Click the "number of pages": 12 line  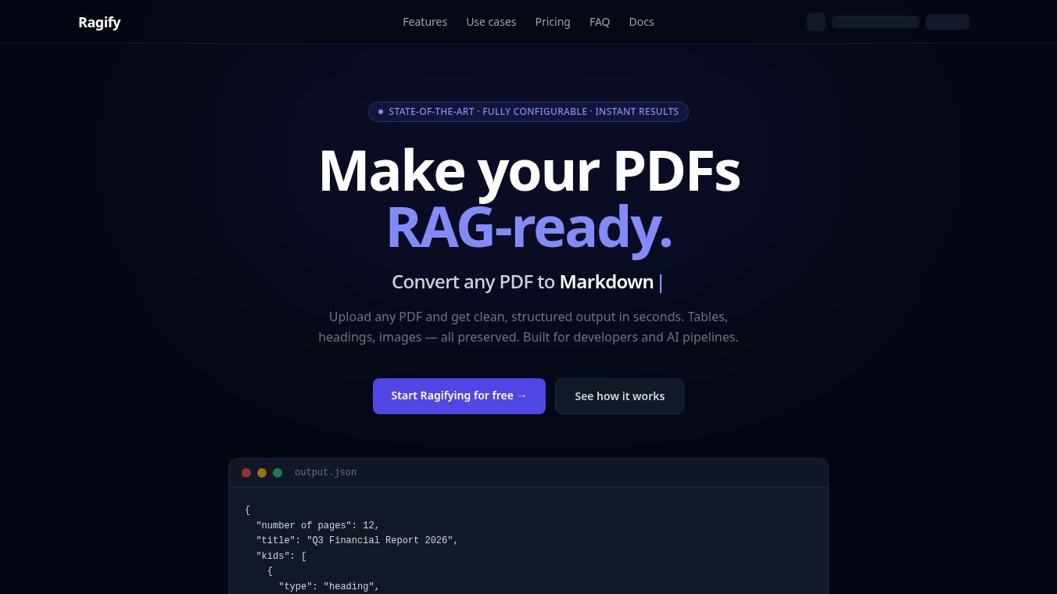(317, 526)
